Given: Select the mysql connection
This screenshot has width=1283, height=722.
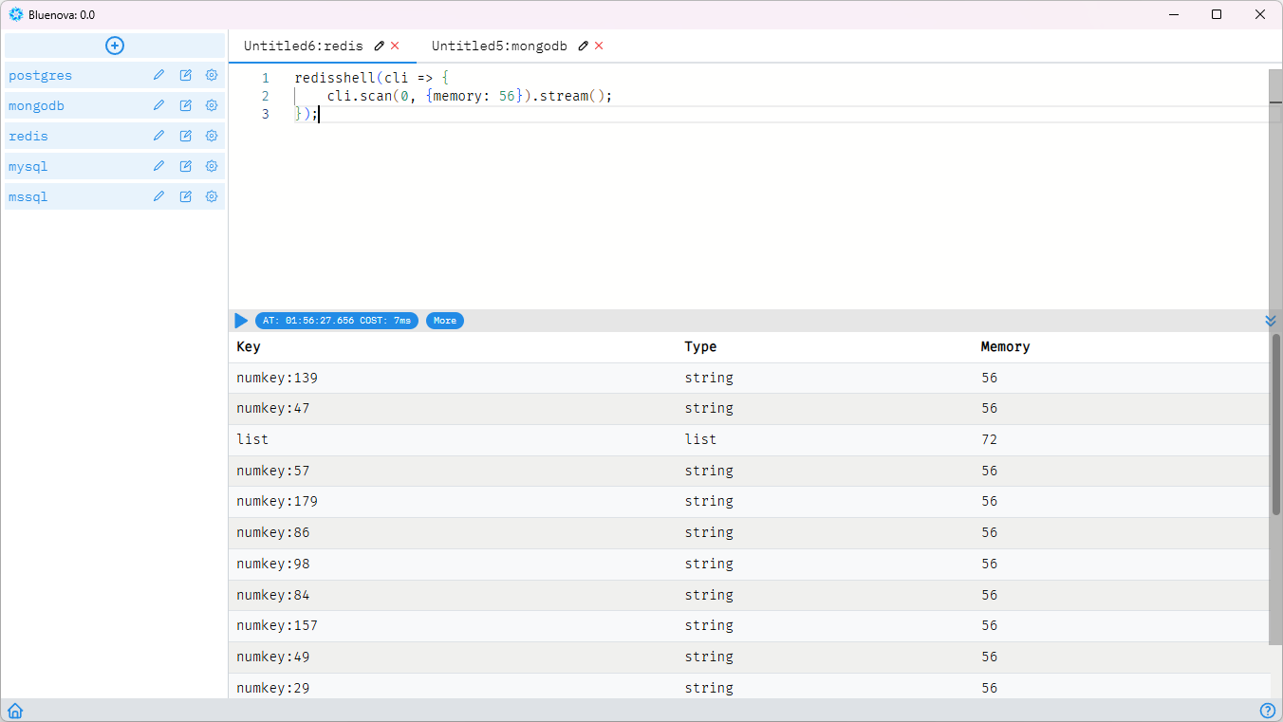Looking at the screenshot, I should (28, 166).
